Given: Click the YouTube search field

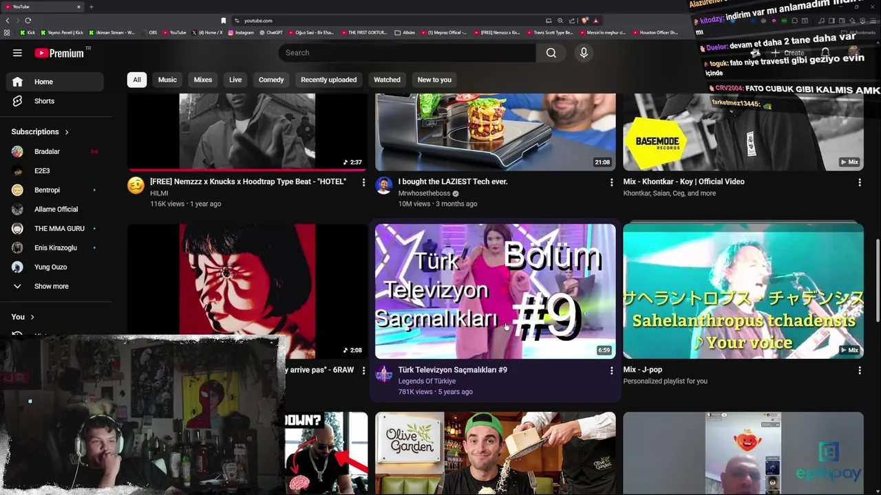Looking at the screenshot, I should click(x=407, y=53).
